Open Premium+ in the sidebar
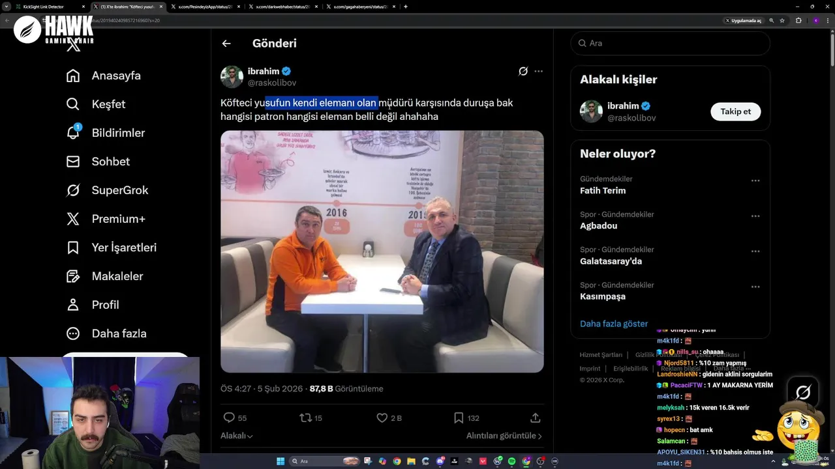This screenshot has height=469, width=835. [x=106, y=219]
